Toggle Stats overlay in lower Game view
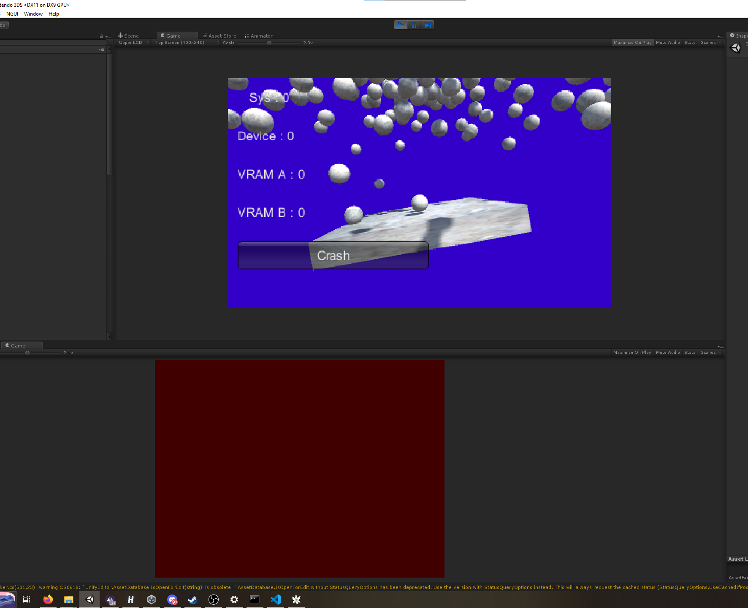748x608 pixels. 690,353
